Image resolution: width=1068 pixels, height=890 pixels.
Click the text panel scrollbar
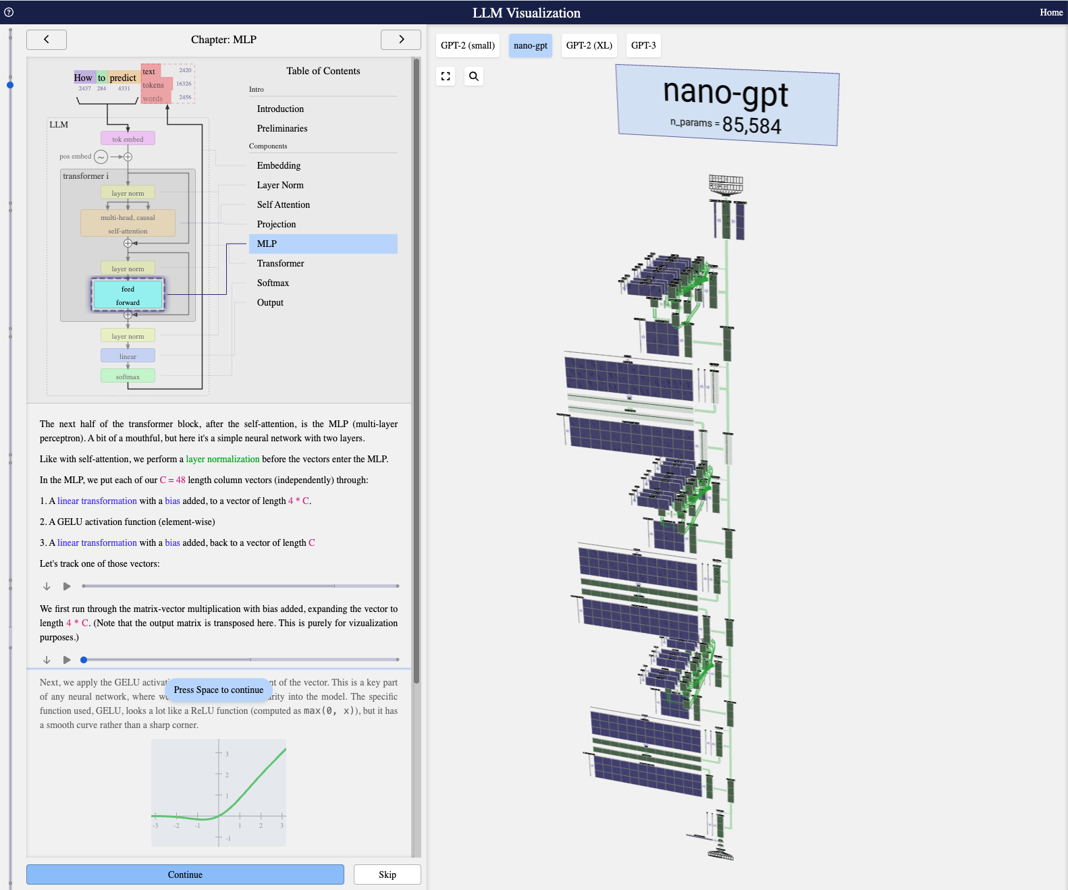(417, 371)
